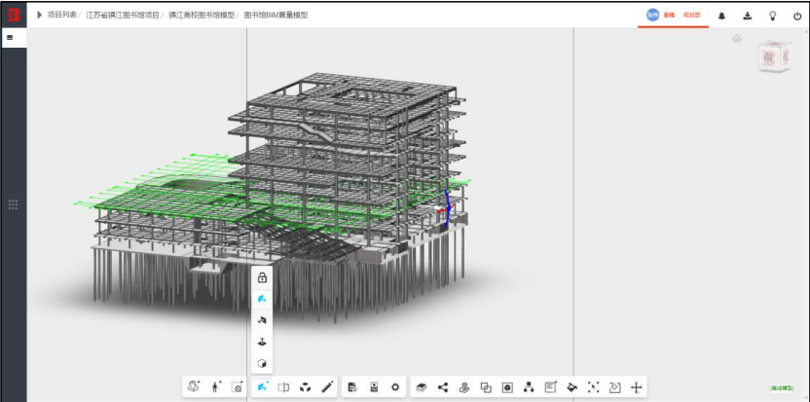The height and width of the screenshot is (402, 810).
Task: Click the blue axis gizmo on model
Action: tap(446, 207)
